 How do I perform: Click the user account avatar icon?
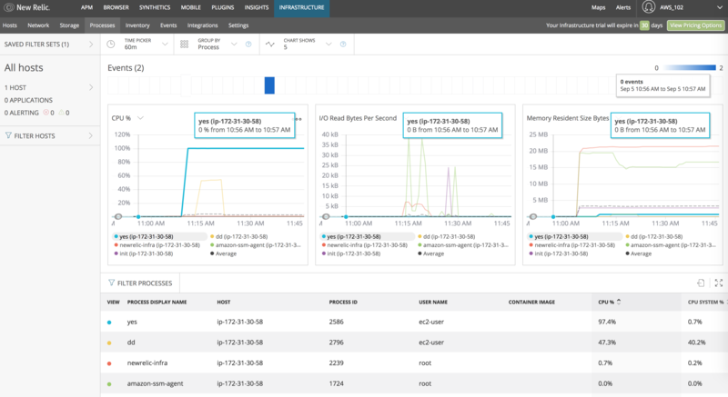tap(648, 7)
